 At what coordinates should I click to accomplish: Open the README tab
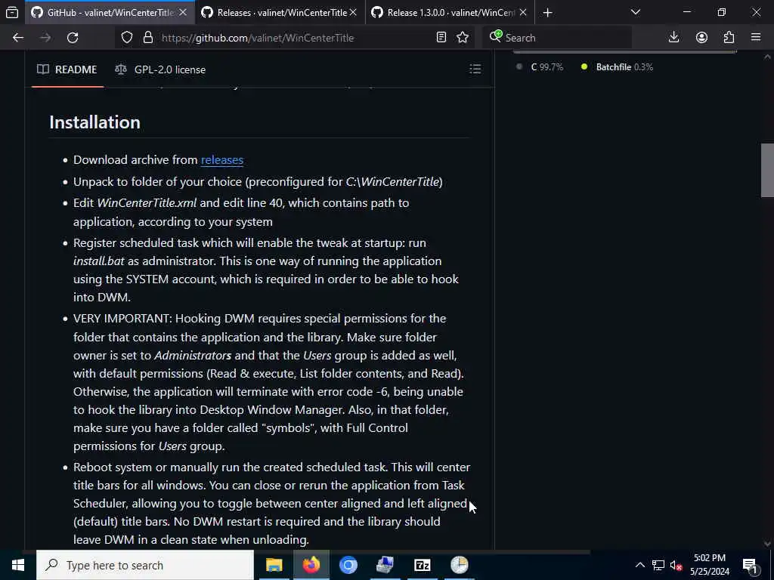(x=67, y=69)
